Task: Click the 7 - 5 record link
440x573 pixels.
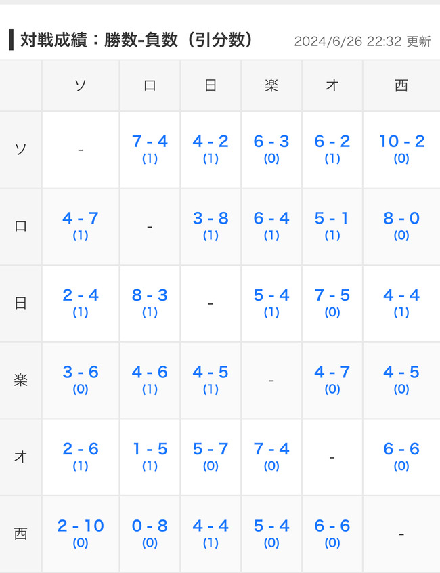Action: point(332,295)
